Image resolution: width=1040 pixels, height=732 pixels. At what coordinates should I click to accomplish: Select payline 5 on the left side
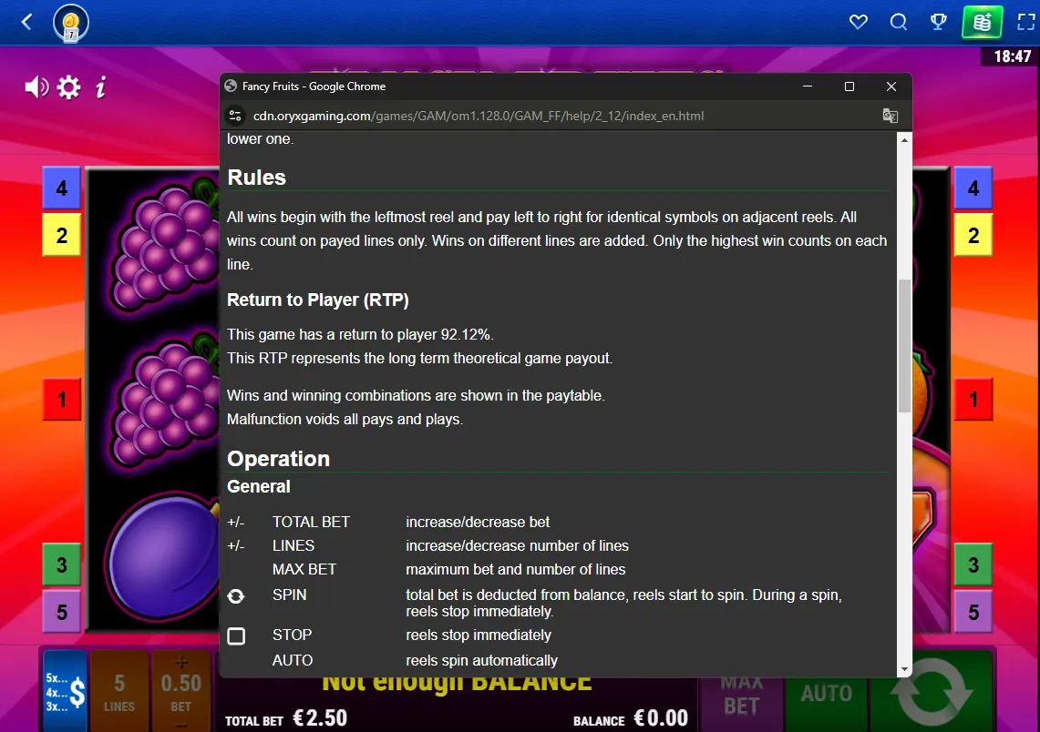(x=62, y=612)
